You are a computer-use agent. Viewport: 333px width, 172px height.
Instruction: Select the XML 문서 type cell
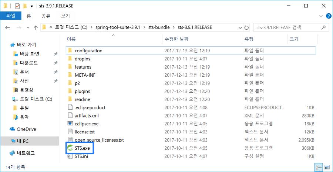click(254, 116)
